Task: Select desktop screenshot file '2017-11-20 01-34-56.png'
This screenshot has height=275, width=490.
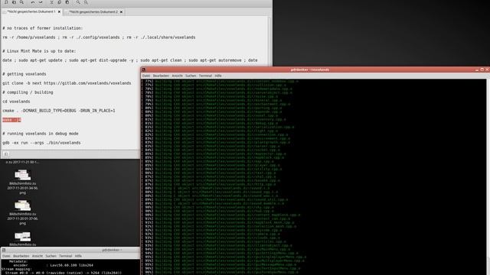Action: 22,182
